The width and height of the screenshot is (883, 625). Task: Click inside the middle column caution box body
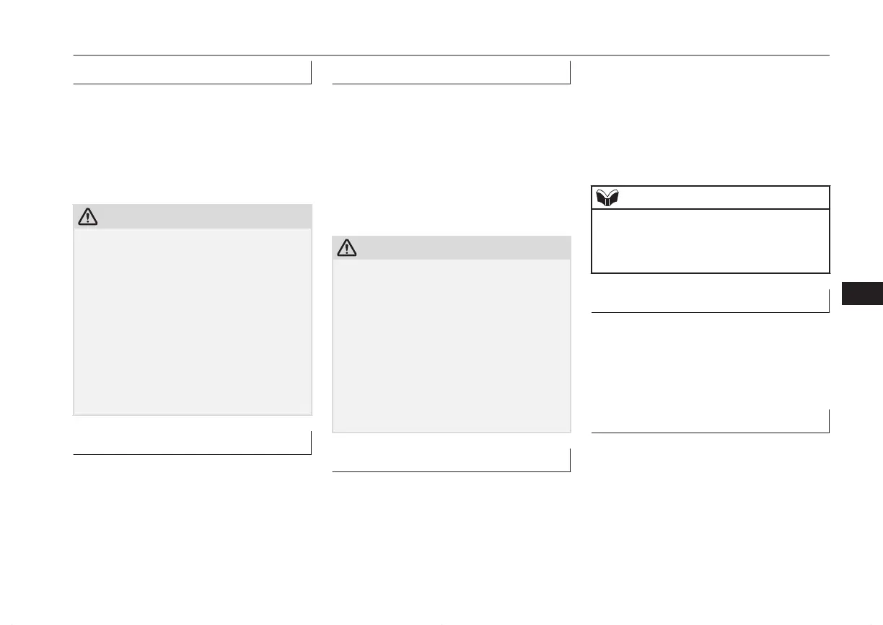[x=452, y=346]
